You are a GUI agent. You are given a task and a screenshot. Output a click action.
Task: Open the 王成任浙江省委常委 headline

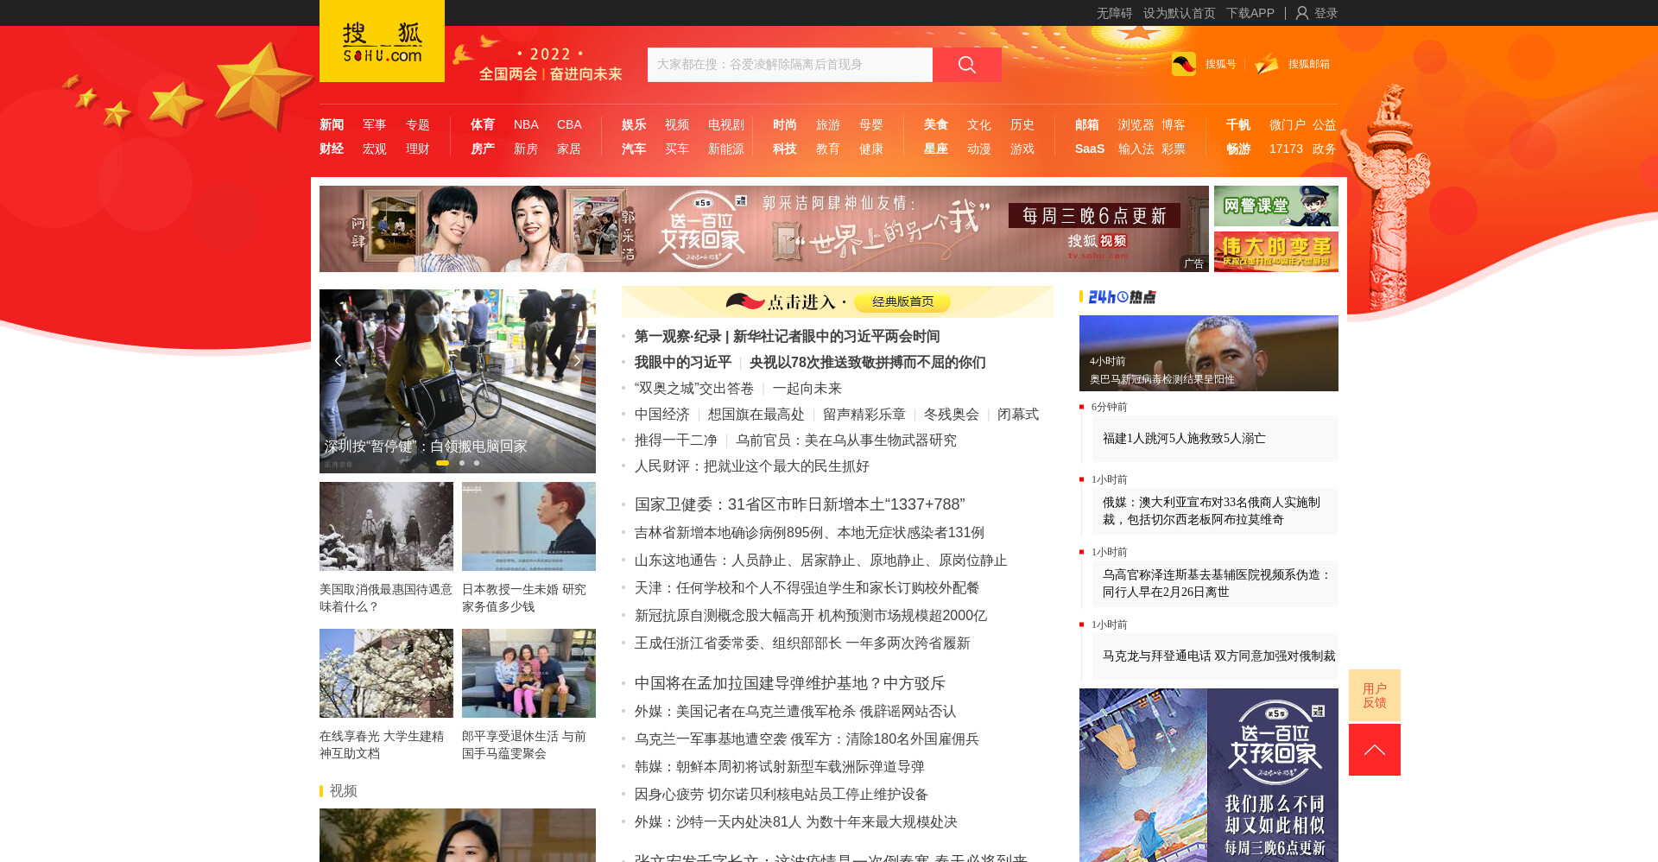(x=802, y=643)
